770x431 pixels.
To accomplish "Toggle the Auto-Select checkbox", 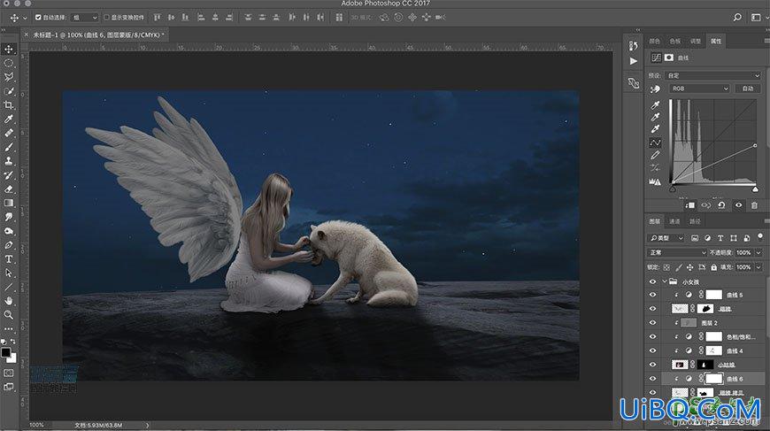I will pyautogui.click(x=38, y=17).
